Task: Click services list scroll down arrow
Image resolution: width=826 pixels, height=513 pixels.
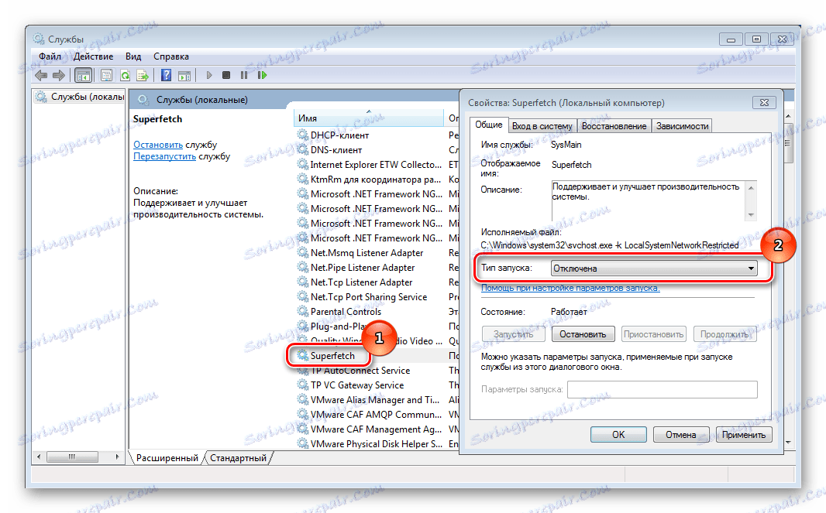Action: [x=788, y=443]
